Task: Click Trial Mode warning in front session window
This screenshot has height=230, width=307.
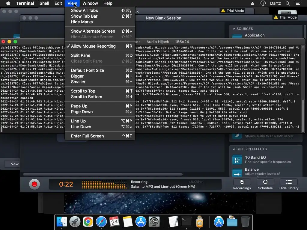Action: pyautogui.click(x=285, y=17)
